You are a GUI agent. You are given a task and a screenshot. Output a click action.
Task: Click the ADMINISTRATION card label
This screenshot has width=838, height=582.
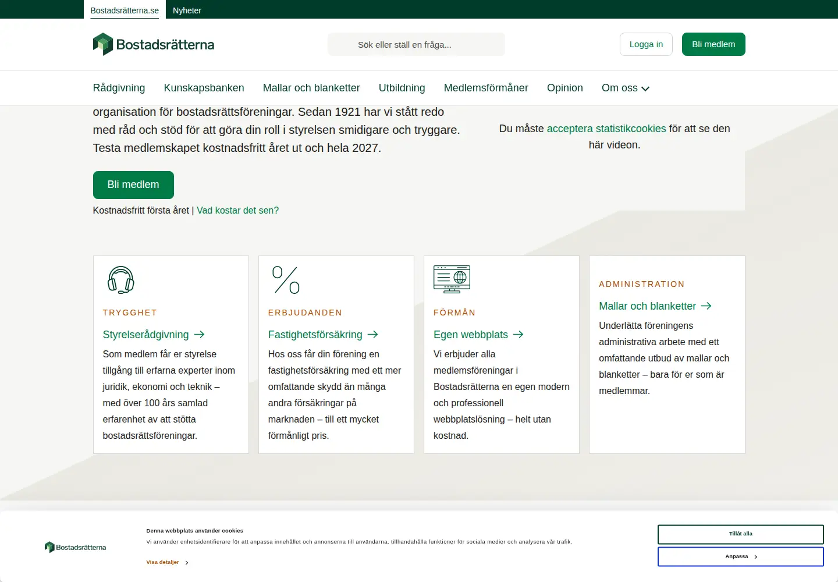642,284
